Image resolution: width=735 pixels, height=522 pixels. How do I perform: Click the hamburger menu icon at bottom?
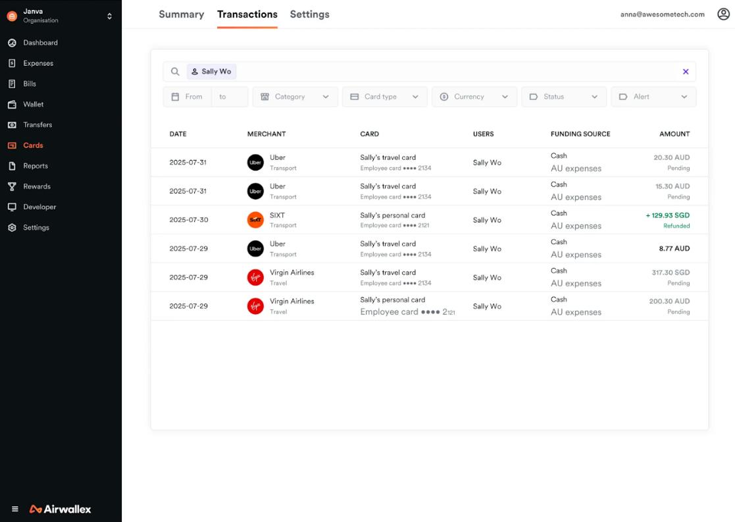[x=15, y=509]
